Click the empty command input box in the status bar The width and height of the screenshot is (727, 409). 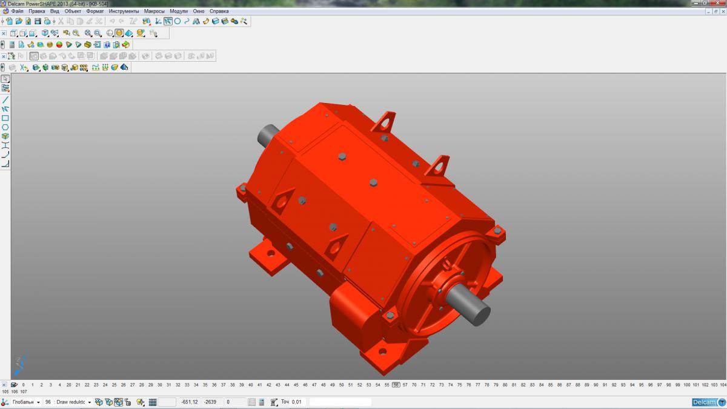pyautogui.click(x=340, y=402)
